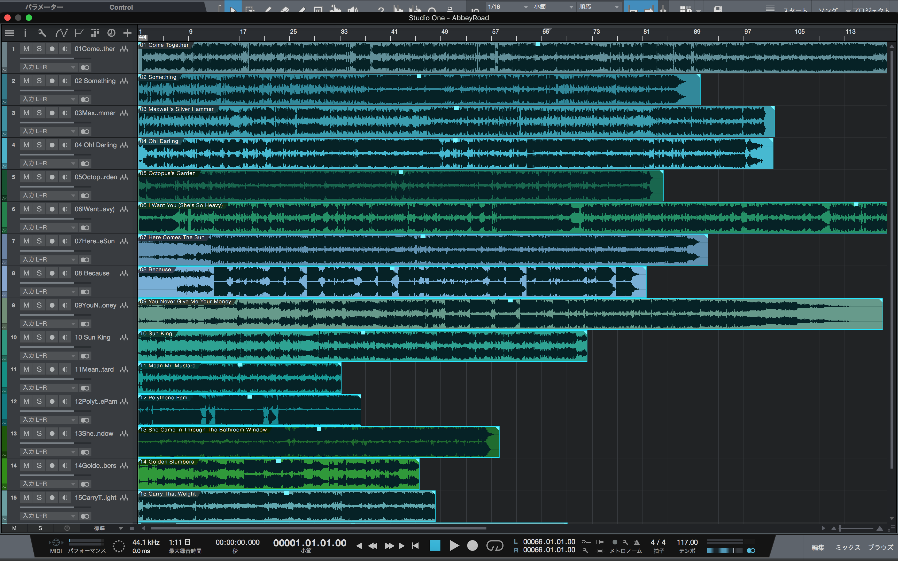Click the horizontal arrangement scrollbar
898x561 pixels.
click(318, 528)
